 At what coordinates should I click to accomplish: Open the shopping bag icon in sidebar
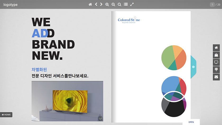pos(216,55)
